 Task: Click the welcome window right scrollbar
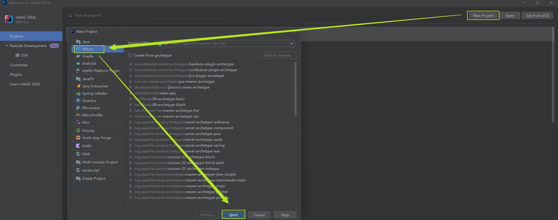553,75
